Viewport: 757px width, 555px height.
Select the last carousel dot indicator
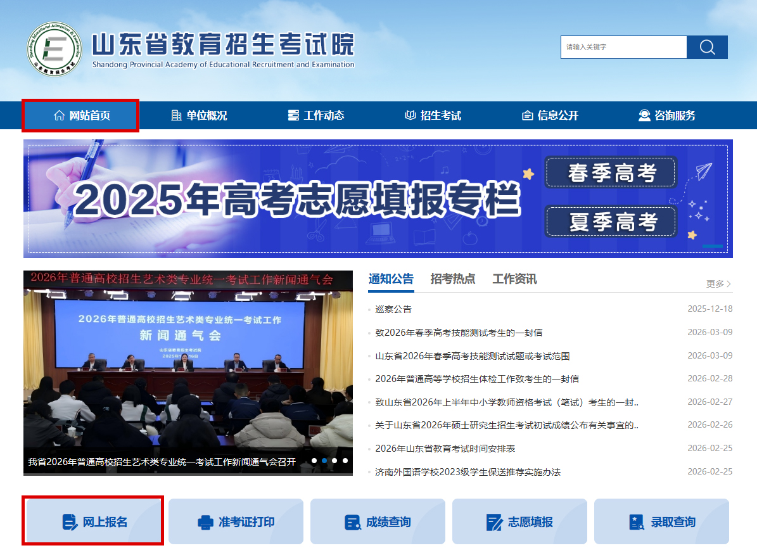345,461
